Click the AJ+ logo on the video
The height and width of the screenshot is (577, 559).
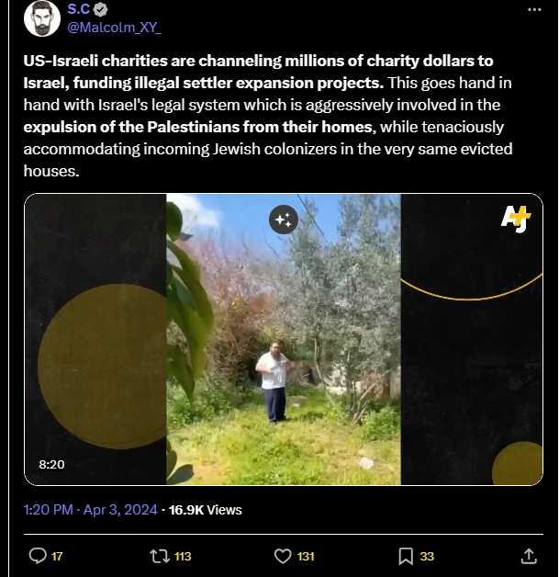click(516, 219)
